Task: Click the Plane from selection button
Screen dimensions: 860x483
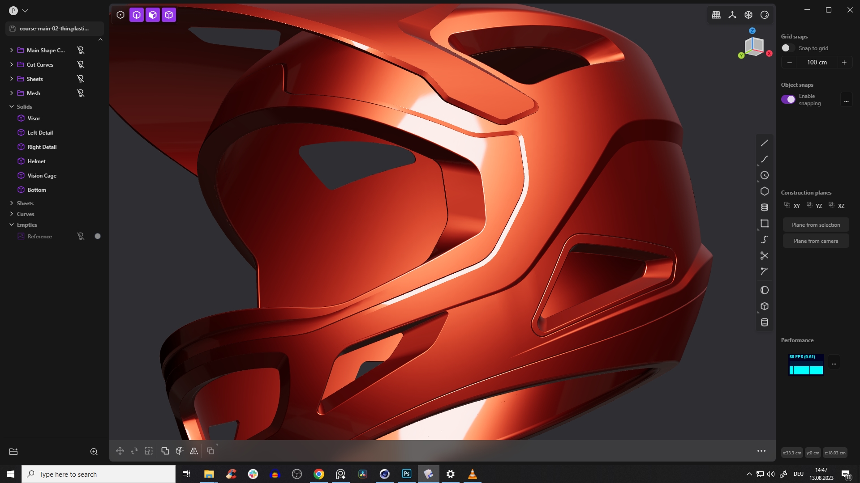Action: (x=816, y=225)
